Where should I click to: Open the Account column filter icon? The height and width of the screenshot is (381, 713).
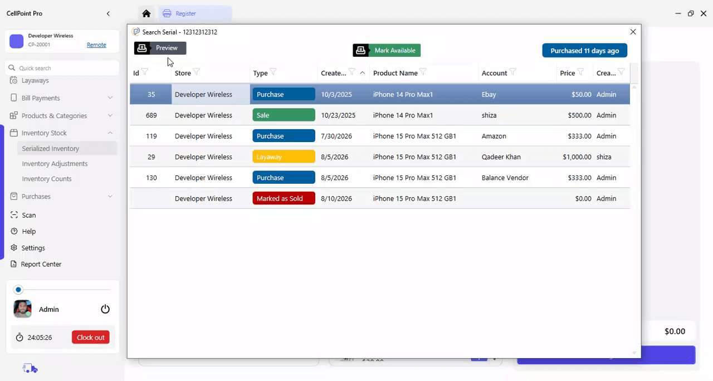(512, 72)
